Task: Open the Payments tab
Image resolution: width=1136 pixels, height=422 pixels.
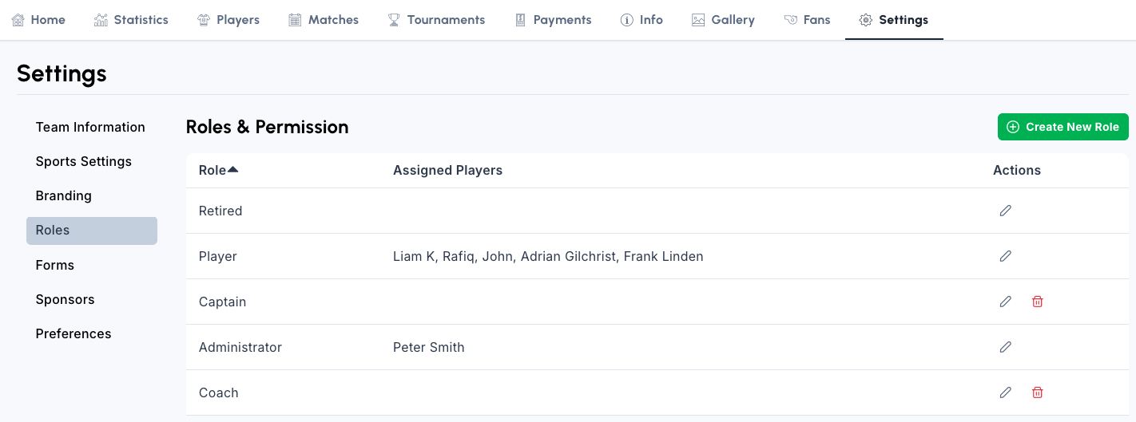Action: tap(553, 20)
